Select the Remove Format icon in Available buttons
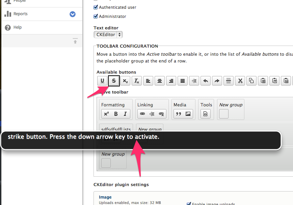Screen dimensions: 293x205 pyautogui.click(x=136, y=81)
